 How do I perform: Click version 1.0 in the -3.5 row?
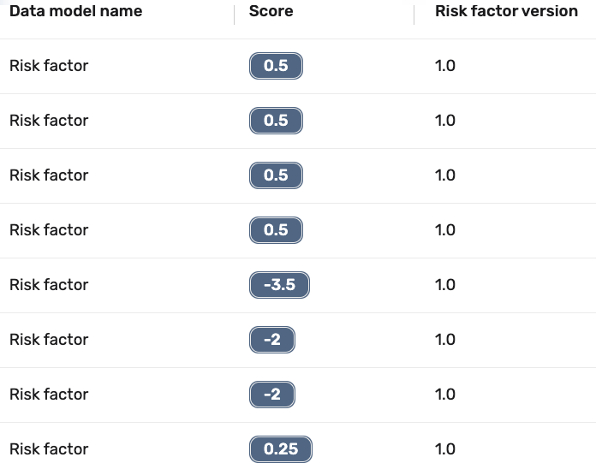445,285
